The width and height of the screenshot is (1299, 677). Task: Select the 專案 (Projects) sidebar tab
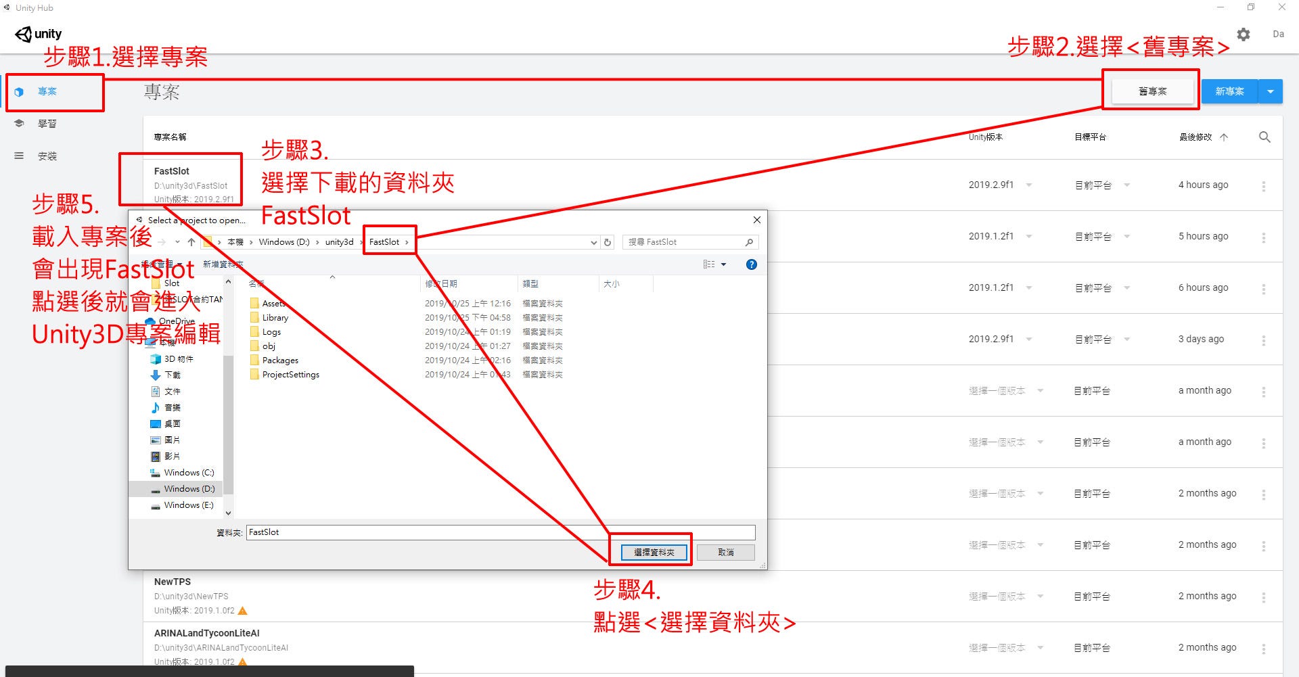47,91
